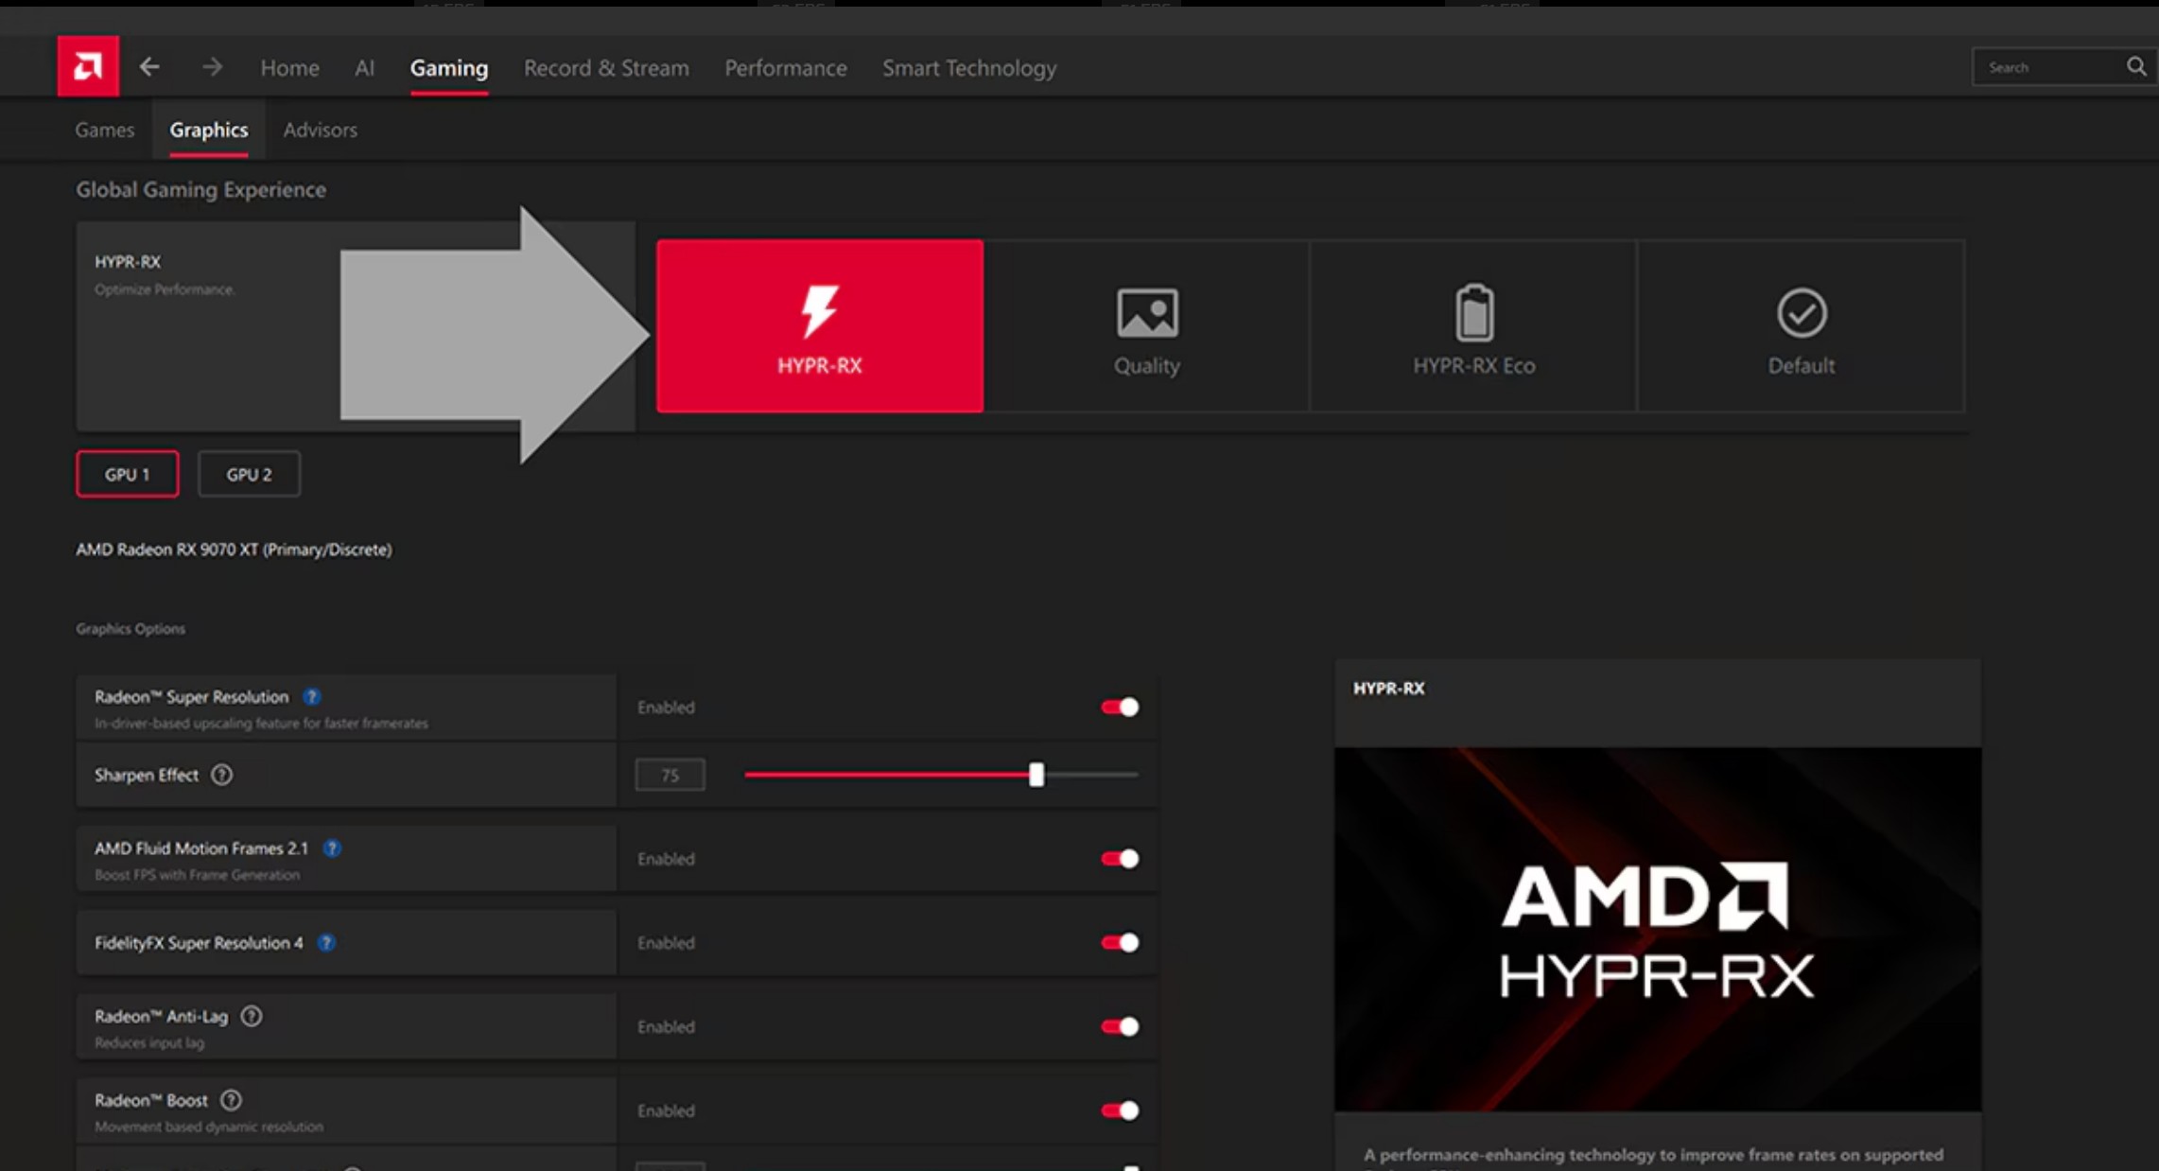Switch to the Advisors sub-tab
This screenshot has height=1171, width=2159.
(x=320, y=130)
